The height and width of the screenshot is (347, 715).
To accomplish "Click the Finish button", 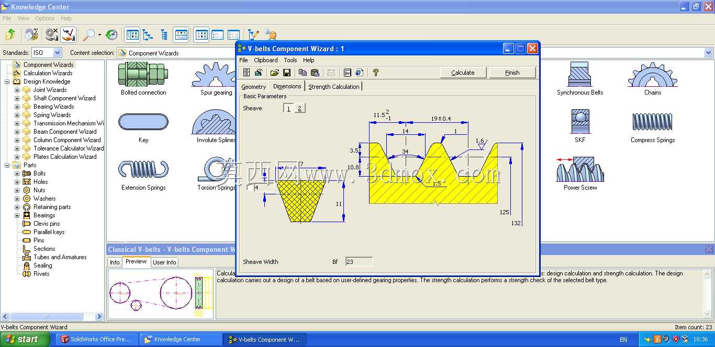I will point(512,73).
